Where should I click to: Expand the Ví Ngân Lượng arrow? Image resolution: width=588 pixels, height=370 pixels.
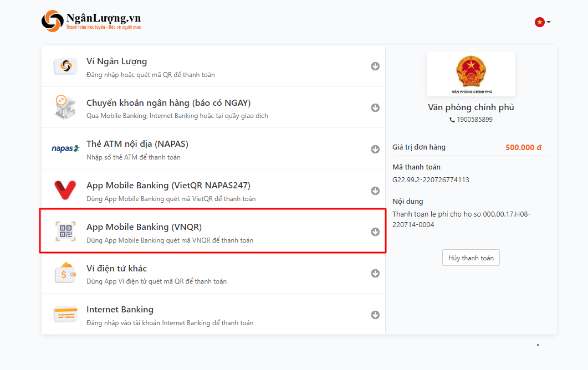pos(375,66)
